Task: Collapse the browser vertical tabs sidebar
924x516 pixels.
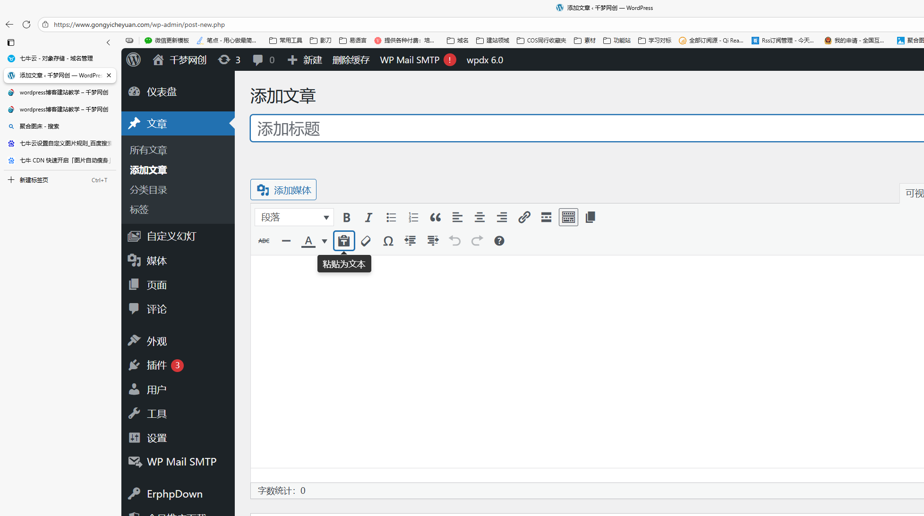Action: pos(108,42)
